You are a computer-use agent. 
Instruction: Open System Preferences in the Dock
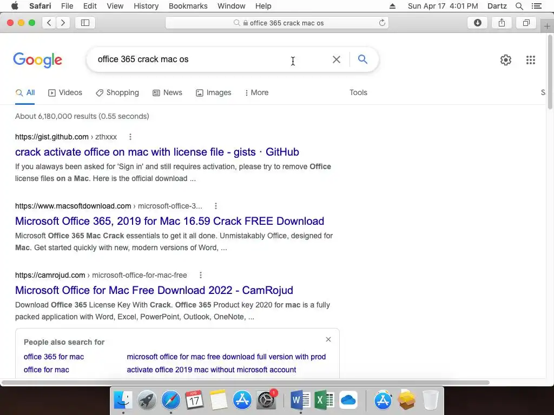point(266,400)
